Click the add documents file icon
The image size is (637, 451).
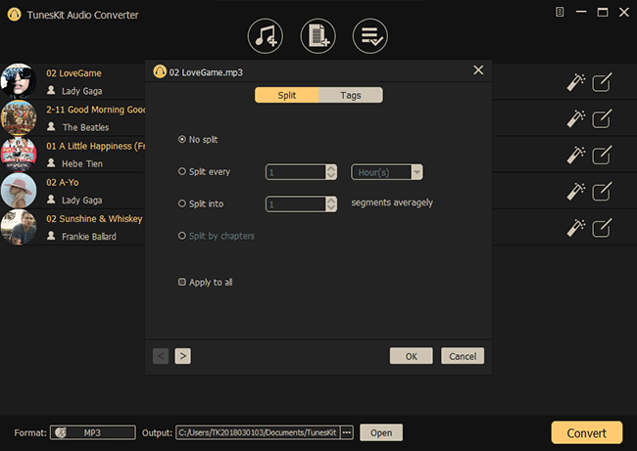318,36
